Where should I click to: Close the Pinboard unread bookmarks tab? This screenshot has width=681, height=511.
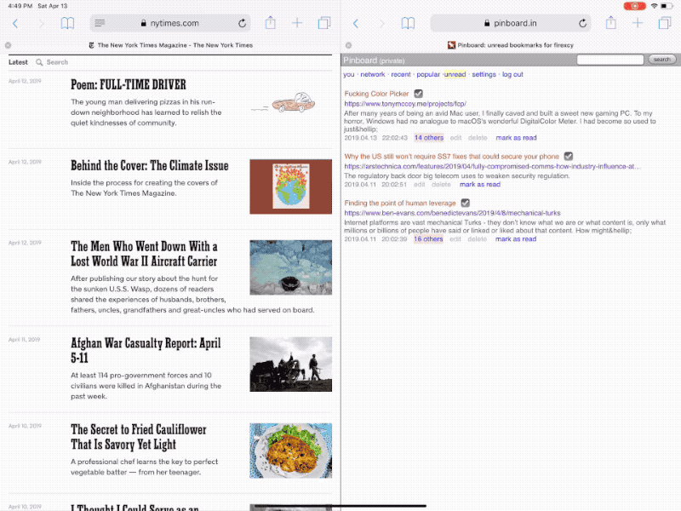348,45
